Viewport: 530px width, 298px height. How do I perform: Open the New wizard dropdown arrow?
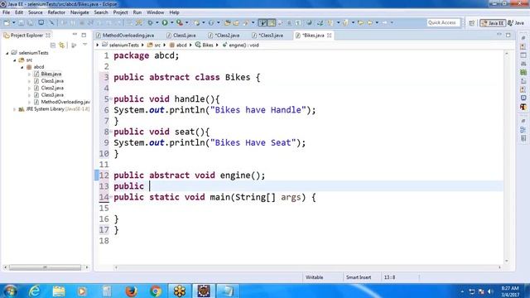point(13,22)
